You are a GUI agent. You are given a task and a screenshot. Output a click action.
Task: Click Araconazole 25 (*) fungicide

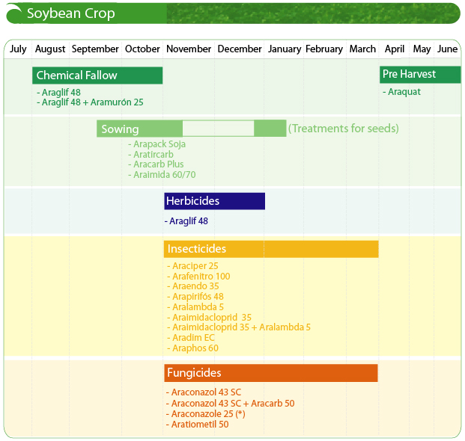[205, 414]
